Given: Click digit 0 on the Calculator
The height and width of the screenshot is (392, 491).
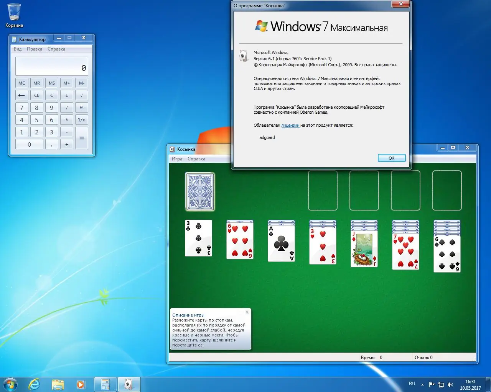Looking at the screenshot, I should click(29, 144).
